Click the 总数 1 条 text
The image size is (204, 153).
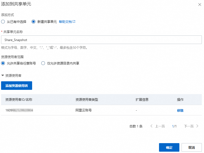coord(136,126)
